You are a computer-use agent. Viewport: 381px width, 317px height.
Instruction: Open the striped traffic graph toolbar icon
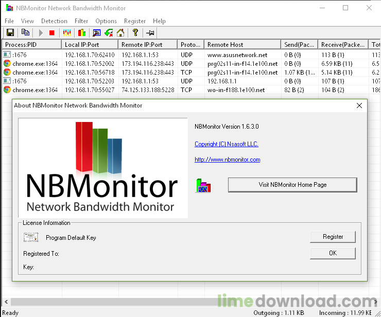[67, 32]
